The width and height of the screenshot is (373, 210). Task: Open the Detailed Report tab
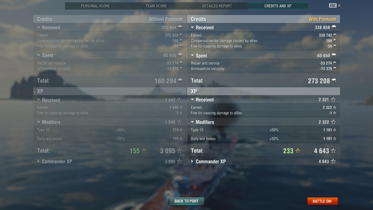tap(217, 6)
